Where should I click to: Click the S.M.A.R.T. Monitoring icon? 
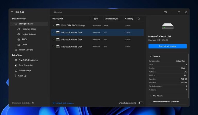click(16, 60)
